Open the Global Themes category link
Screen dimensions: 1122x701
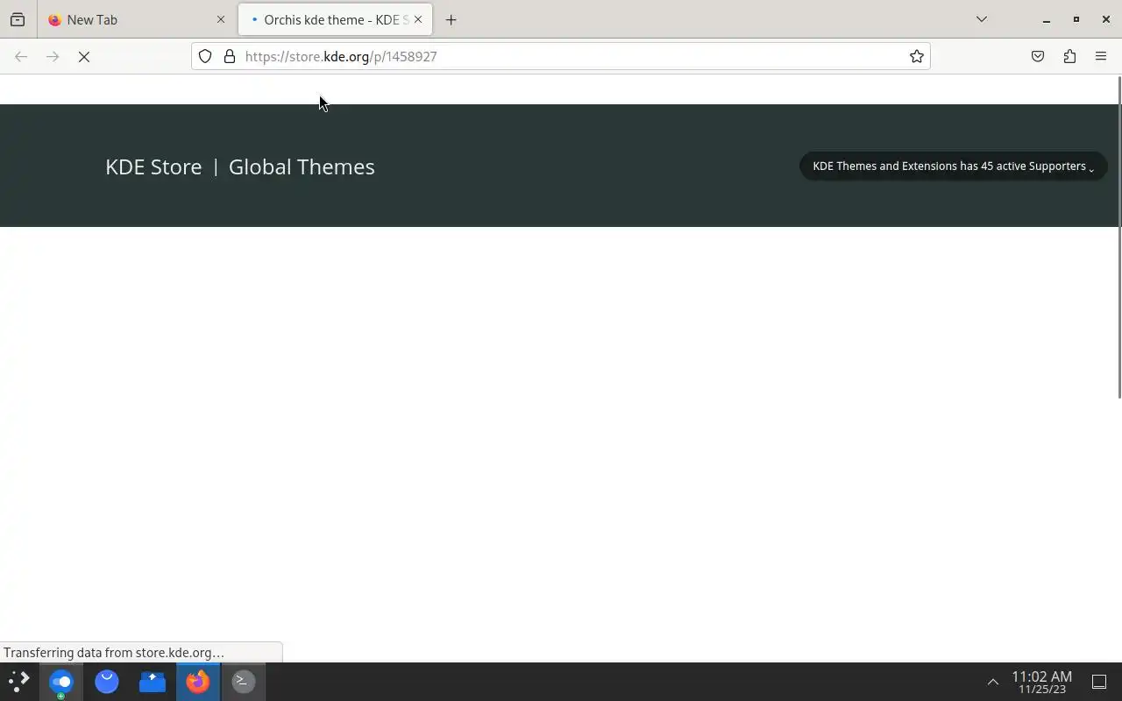302,166
